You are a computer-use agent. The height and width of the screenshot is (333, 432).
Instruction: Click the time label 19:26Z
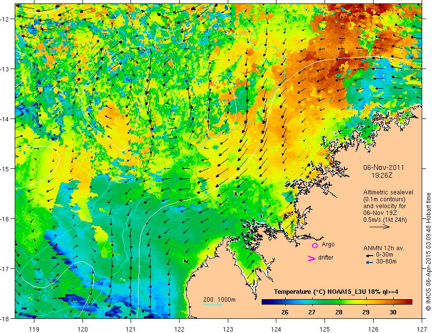[381, 175]
